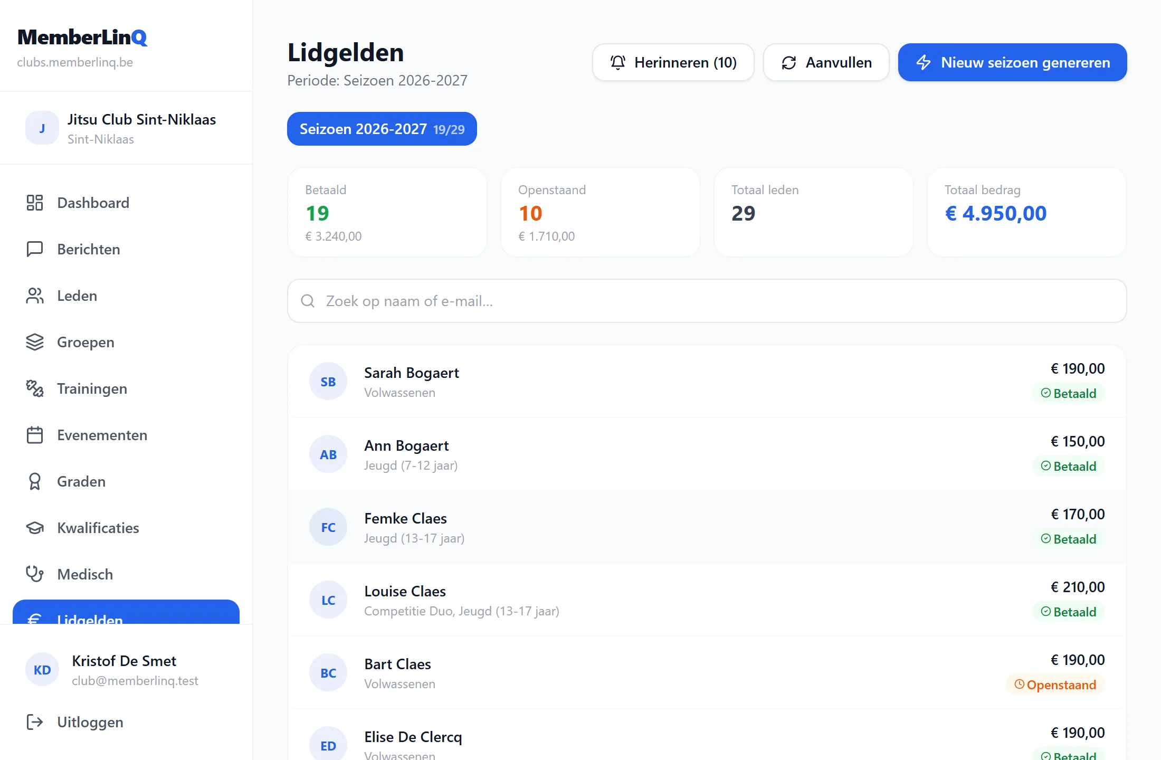Select the Groepen layers icon
Screen dimensions: 1161x760
point(35,342)
